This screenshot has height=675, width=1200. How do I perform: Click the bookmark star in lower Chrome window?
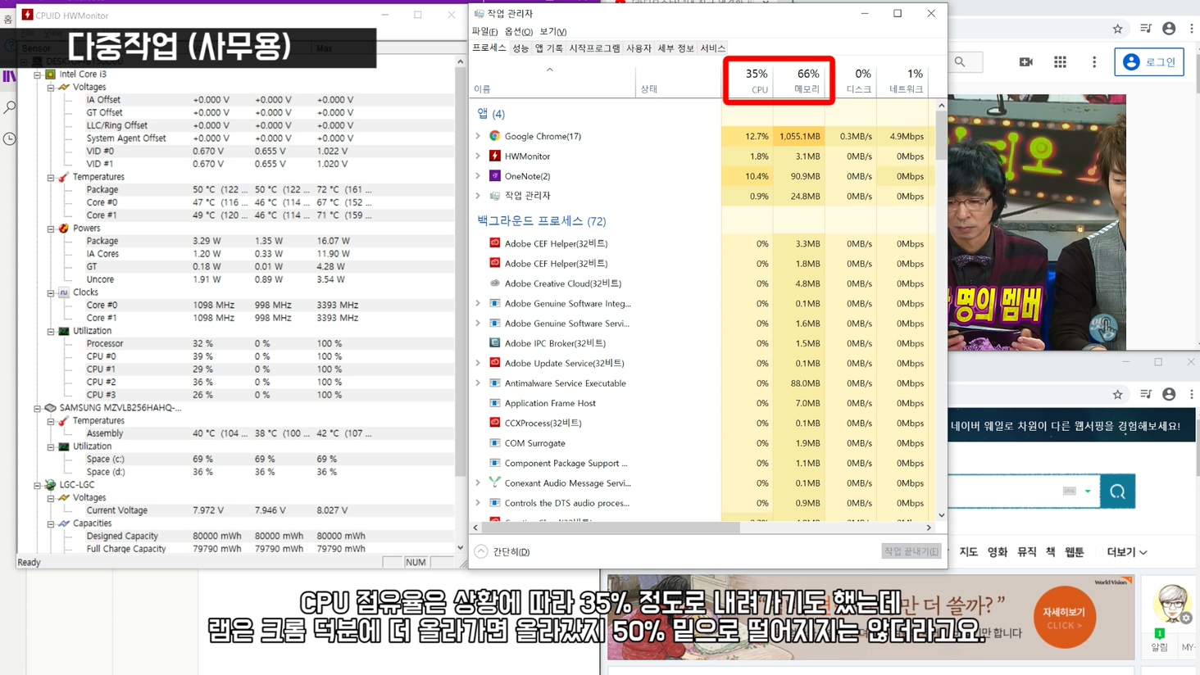(1117, 395)
